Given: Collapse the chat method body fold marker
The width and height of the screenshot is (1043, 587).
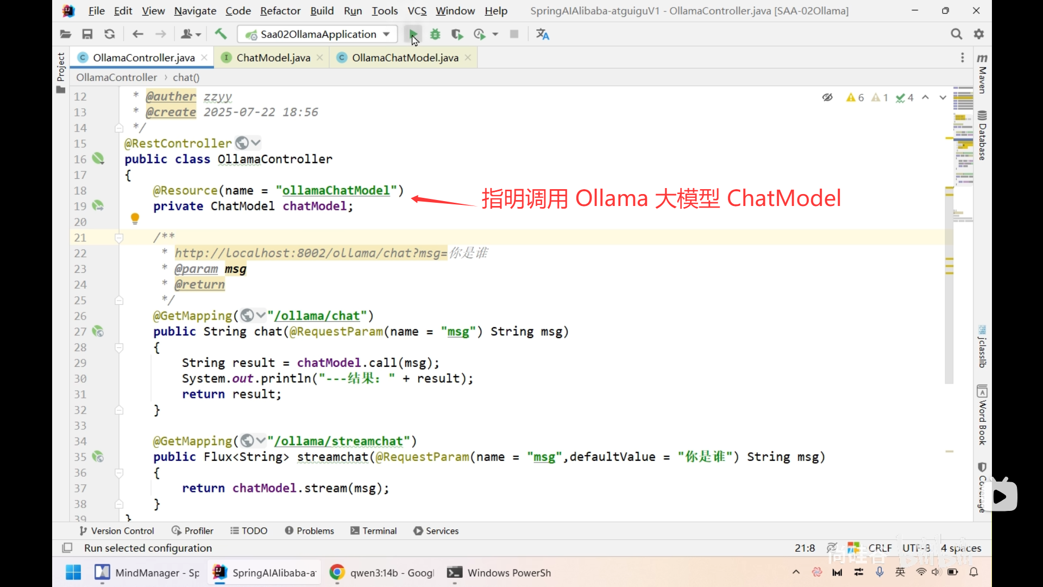Looking at the screenshot, I should 119,347.
